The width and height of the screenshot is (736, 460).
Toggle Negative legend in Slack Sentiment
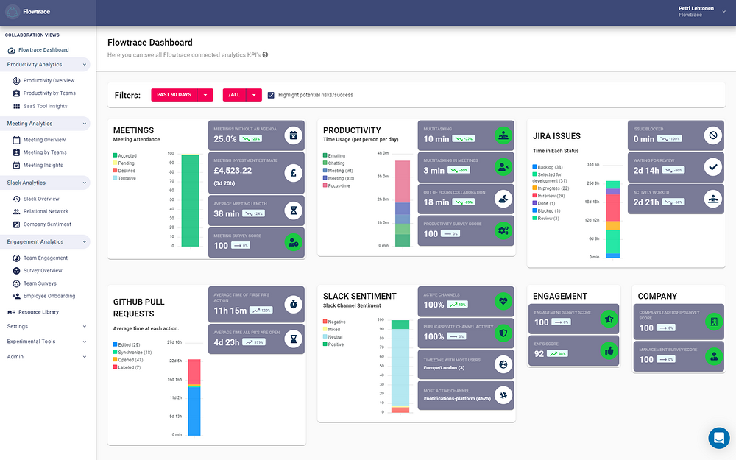[334, 322]
